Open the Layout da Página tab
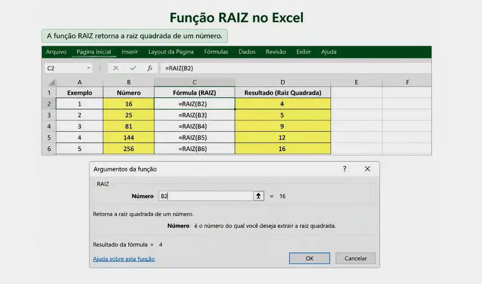 point(171,52)
